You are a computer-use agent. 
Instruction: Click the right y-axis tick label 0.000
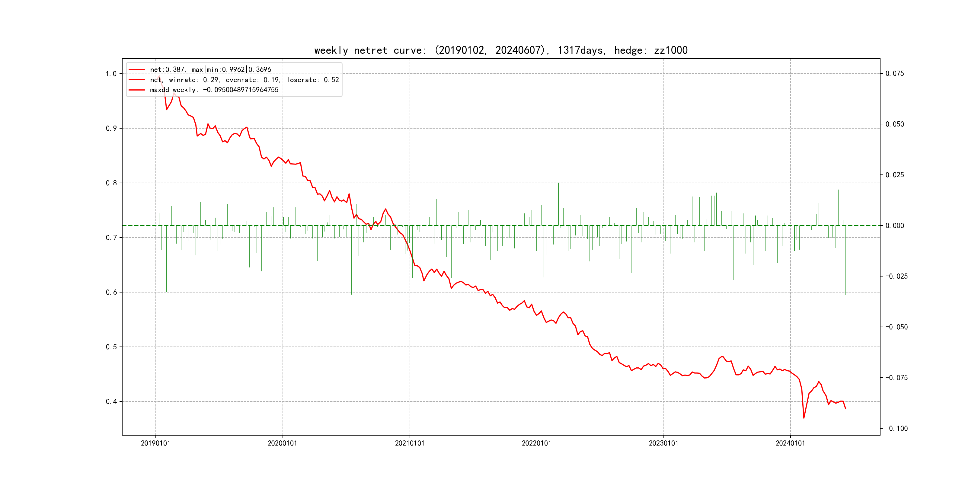[x=894, y=225]
